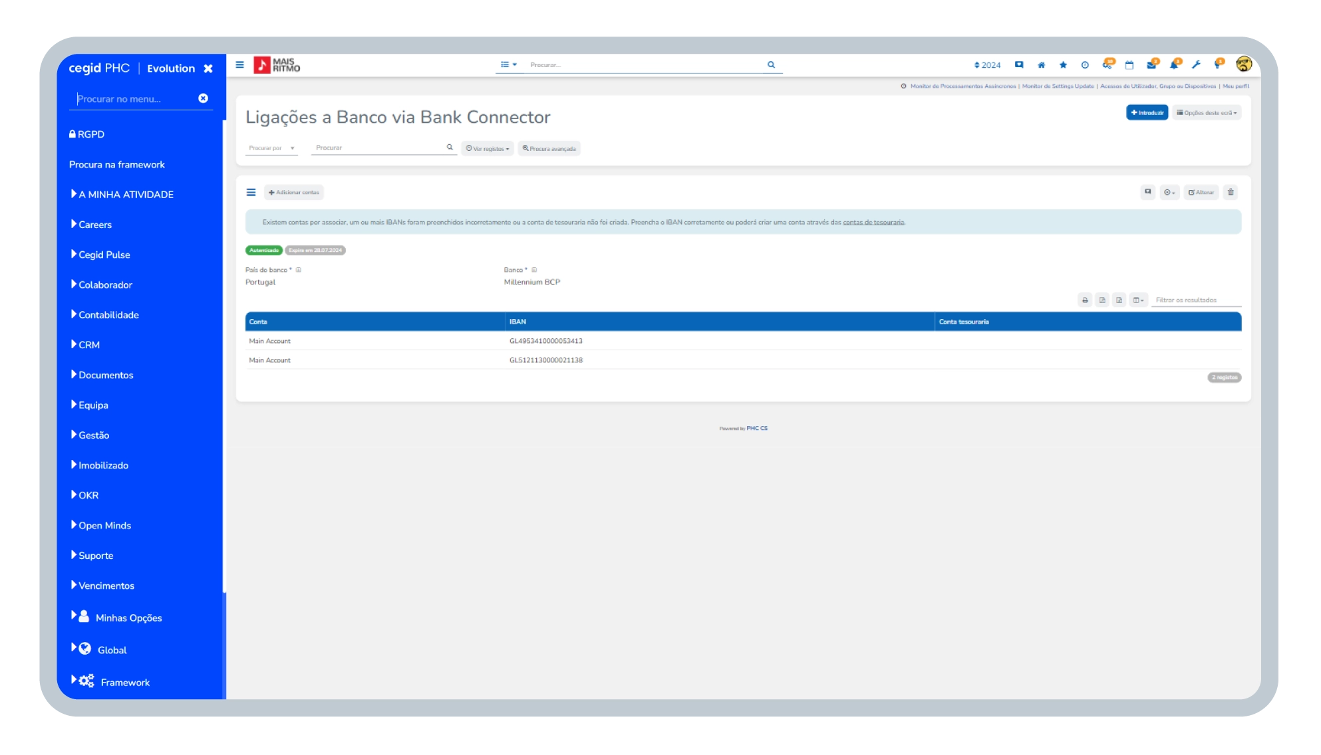The width and height of the screenshot is (1321, 755).
Task: Open the gears icon with the orange badge
Action: coord(1107,64)
